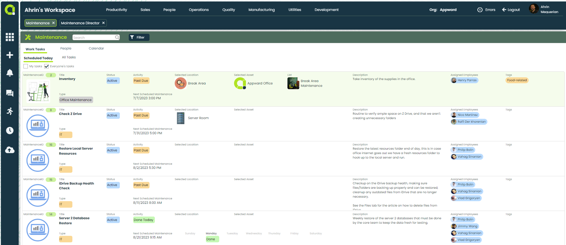The image size is (566, 245).
Task: Click the Logout link text
Action: click(514, 10)
